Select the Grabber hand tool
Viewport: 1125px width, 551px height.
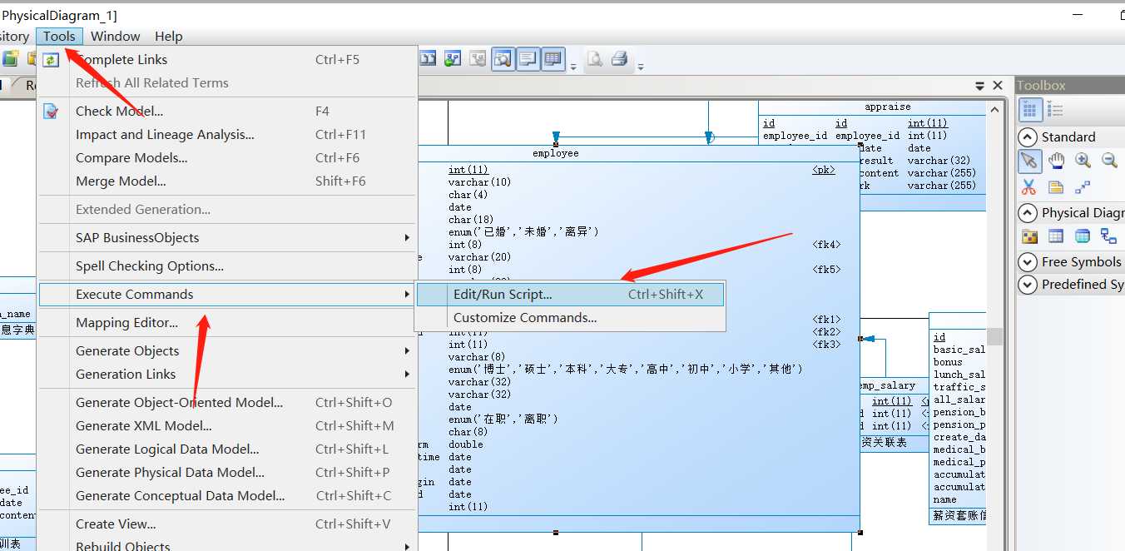point(1056,161)
